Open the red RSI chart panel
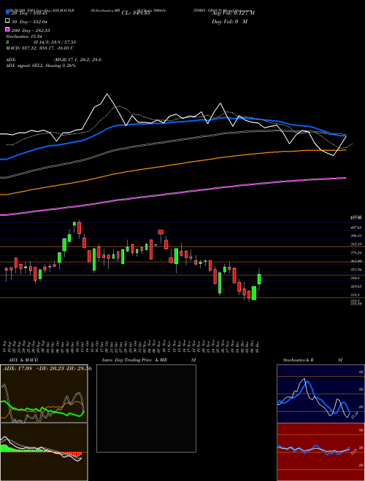 320,452
